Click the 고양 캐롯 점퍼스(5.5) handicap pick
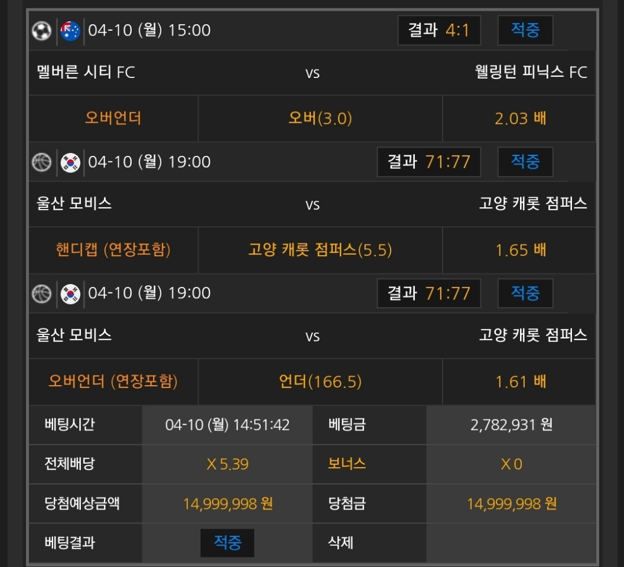 pos(320,250)
